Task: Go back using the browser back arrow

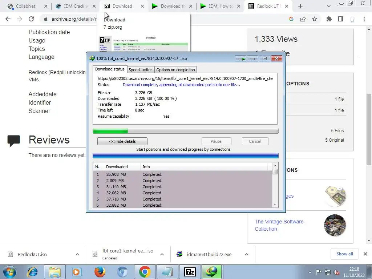Action: pos(8,19)
